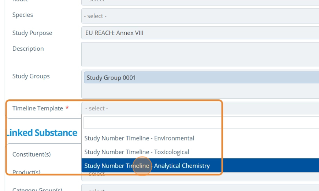Click the Species field label
This screenshot has width=319, height=191.
[23, 15]
